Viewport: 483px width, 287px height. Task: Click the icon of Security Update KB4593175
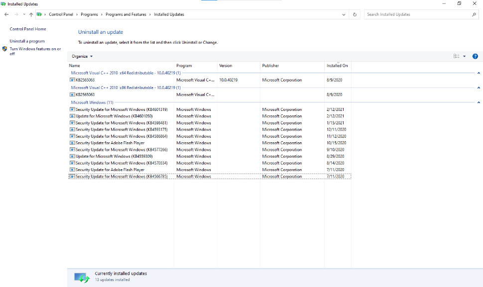72,129
